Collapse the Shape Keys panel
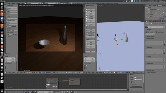Viewport: 166px width, 93px height. 149,47
